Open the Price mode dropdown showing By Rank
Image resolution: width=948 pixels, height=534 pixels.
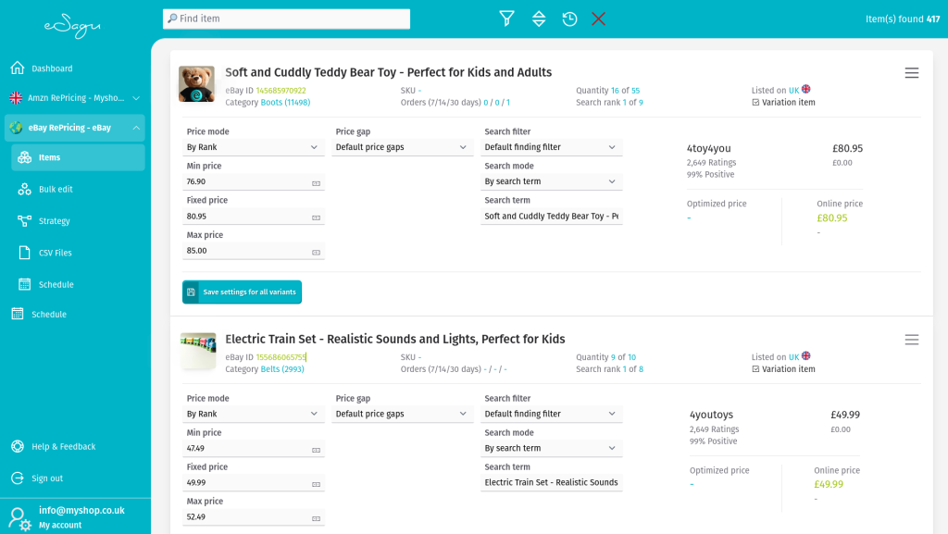click(x=253, y=146)
